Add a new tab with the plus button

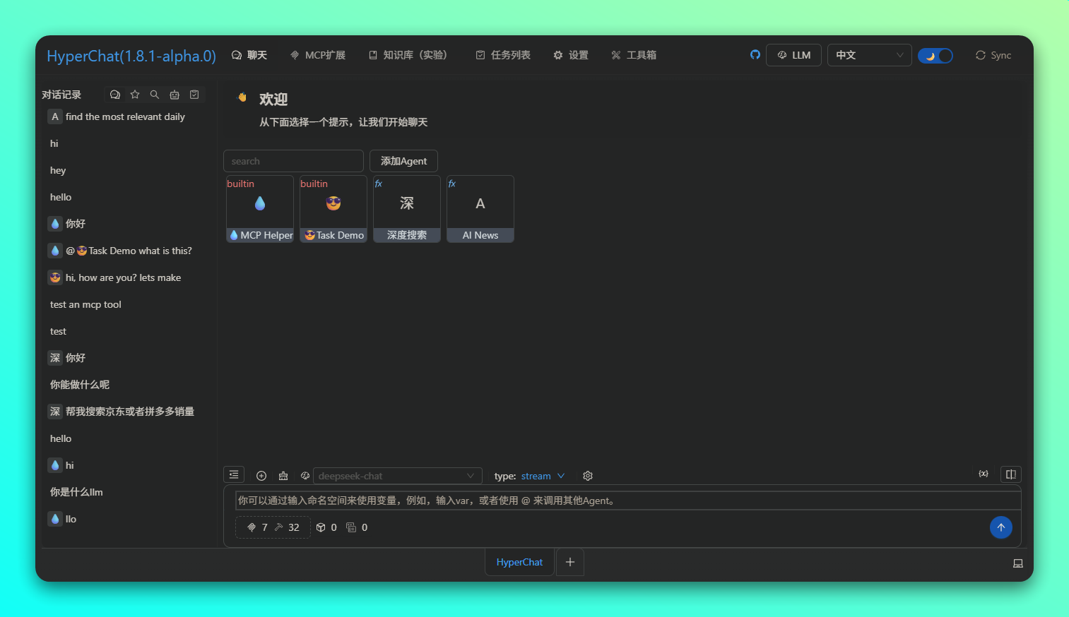(x=570, y=562)
